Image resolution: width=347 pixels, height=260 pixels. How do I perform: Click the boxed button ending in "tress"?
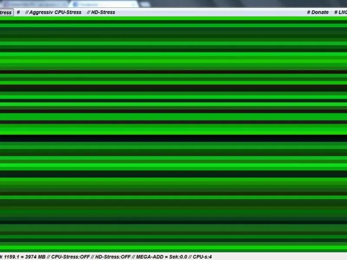(x=6, y=13)
